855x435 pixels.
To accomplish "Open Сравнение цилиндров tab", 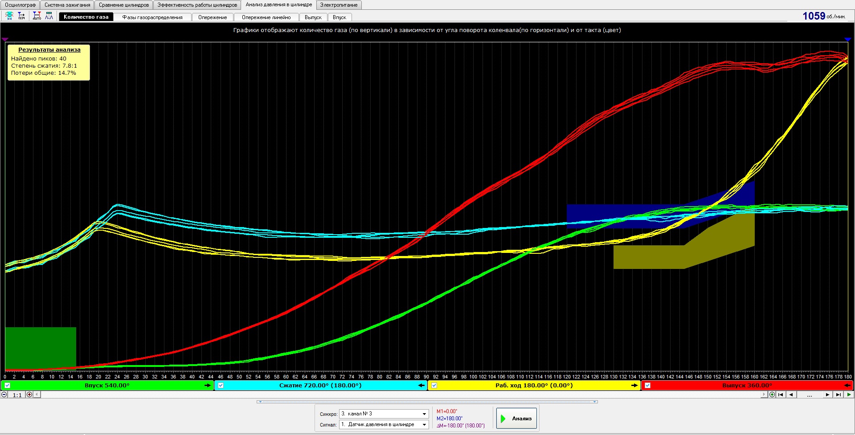I will click(x=124, y=5).
